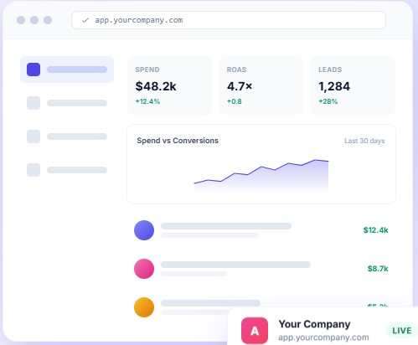Click the checkmark icon in the address bar

click(85, 20)
